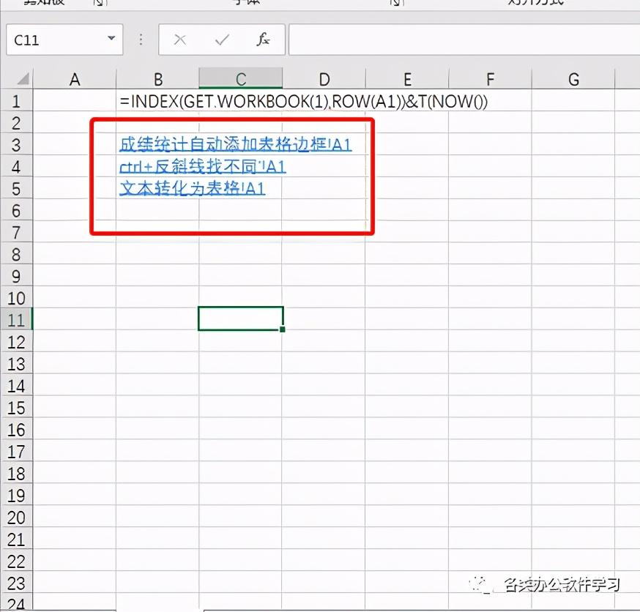This screenshot has height=612, width=640.
Task: Select row 9 header
Action: click(16, 277)
